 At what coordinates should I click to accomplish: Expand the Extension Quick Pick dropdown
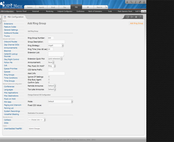(55, 59)
